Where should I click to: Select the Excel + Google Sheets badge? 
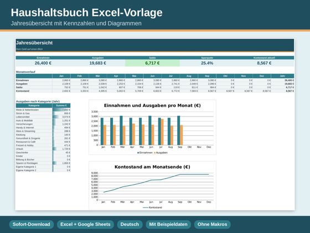click(x=85, y=224)
